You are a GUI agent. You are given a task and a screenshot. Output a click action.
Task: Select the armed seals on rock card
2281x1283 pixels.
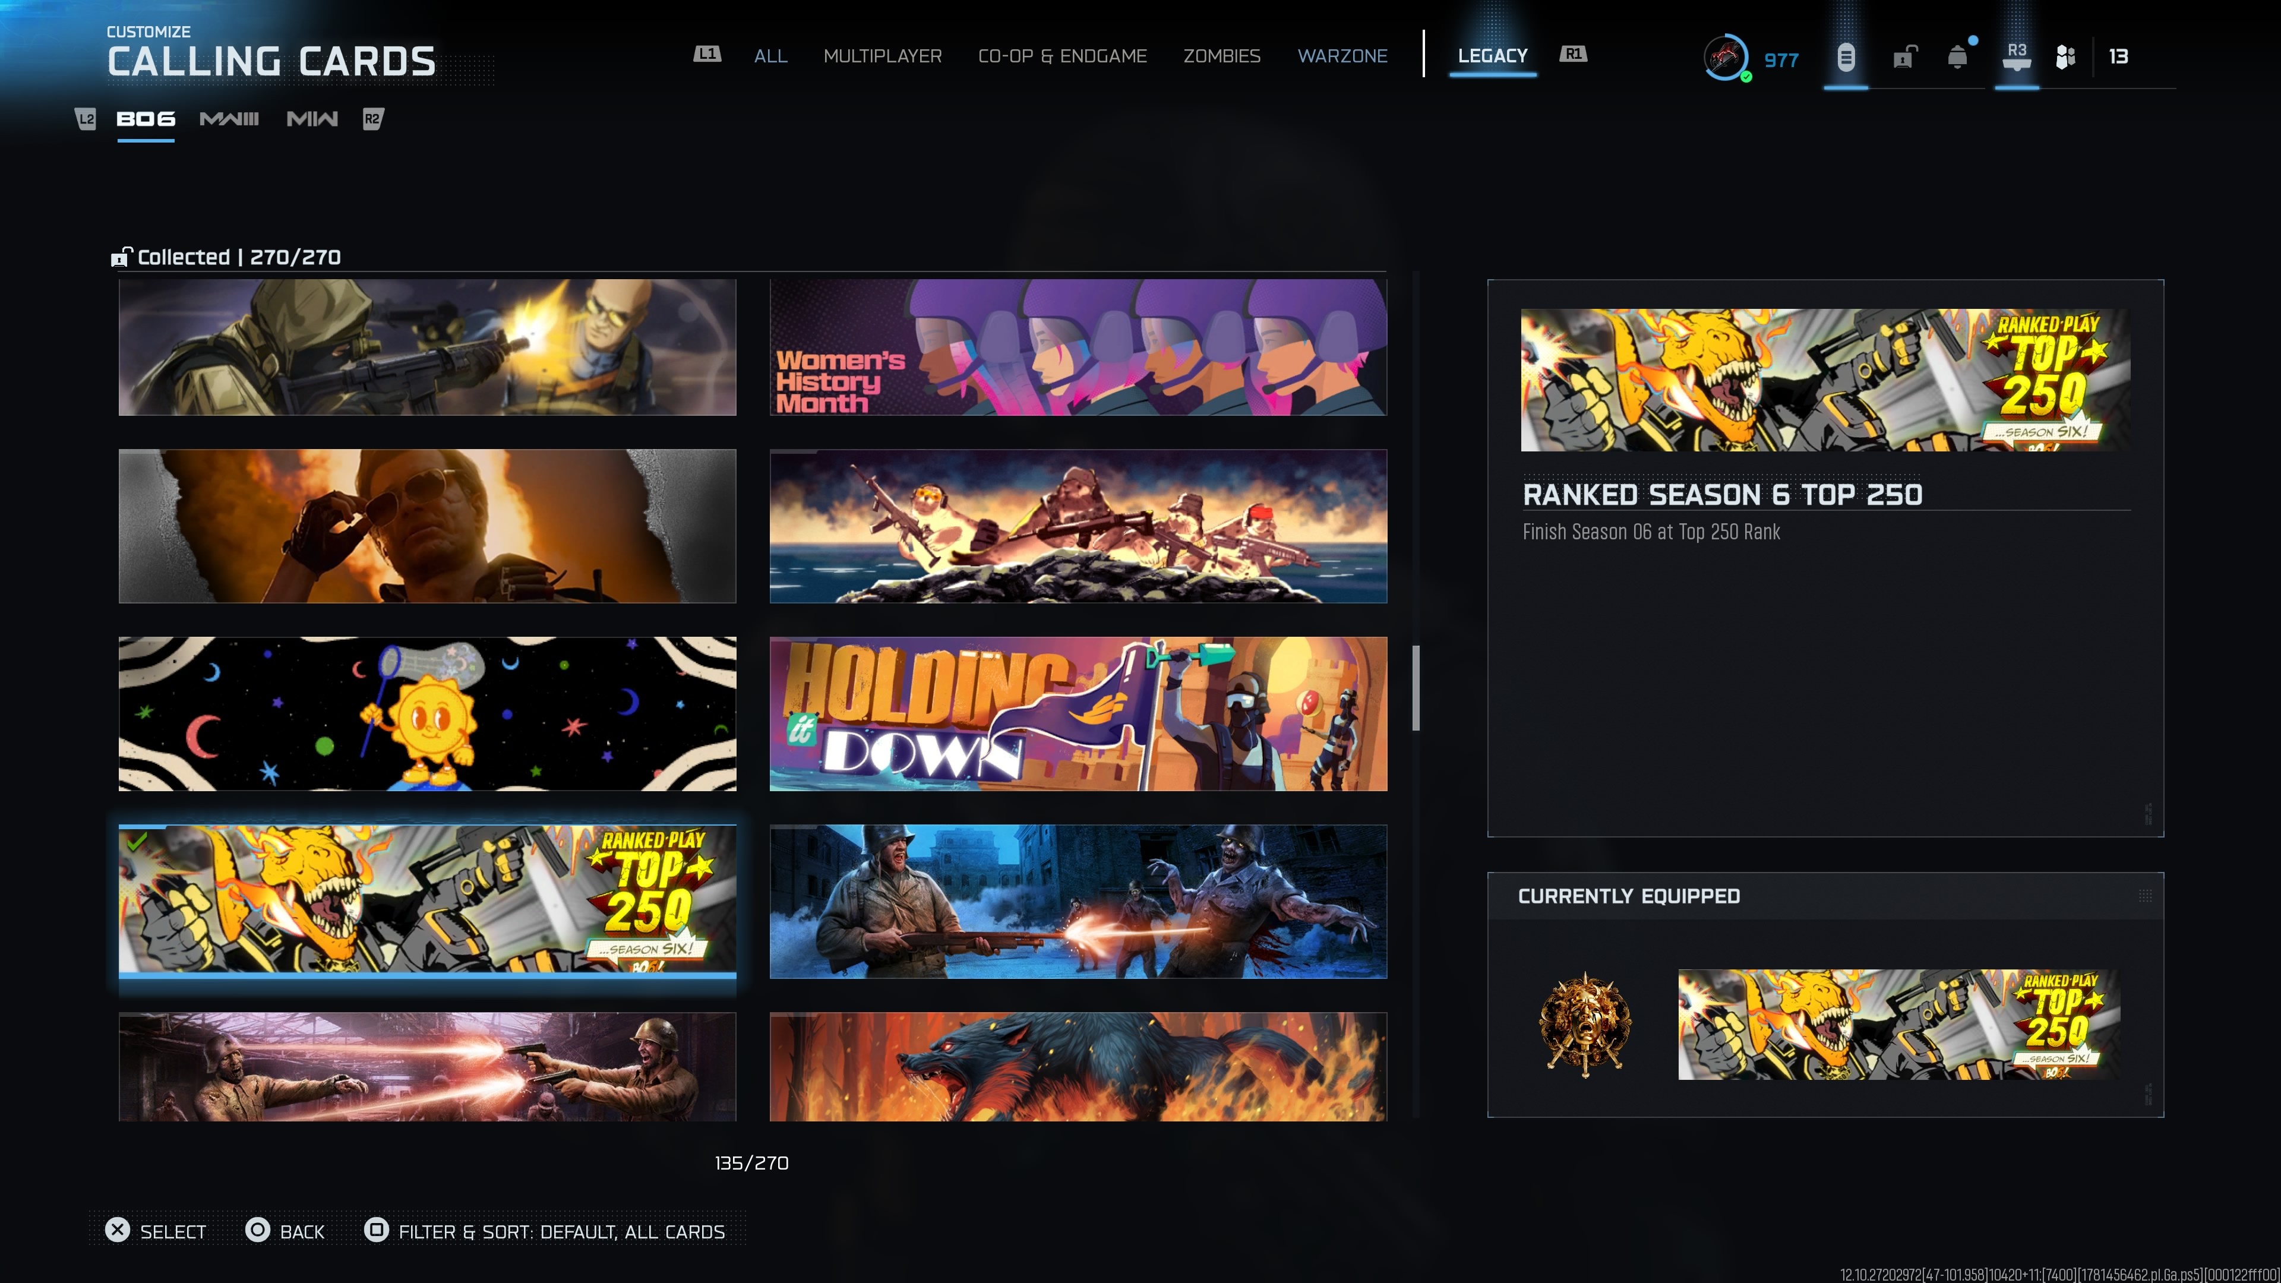point(1079,526)
